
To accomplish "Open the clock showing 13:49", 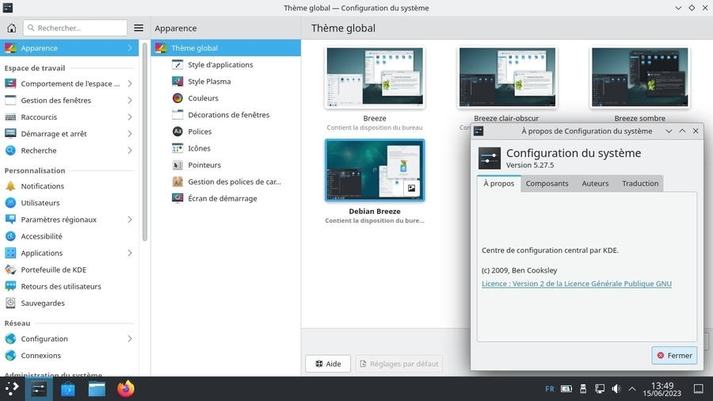I will coord(662,389).
